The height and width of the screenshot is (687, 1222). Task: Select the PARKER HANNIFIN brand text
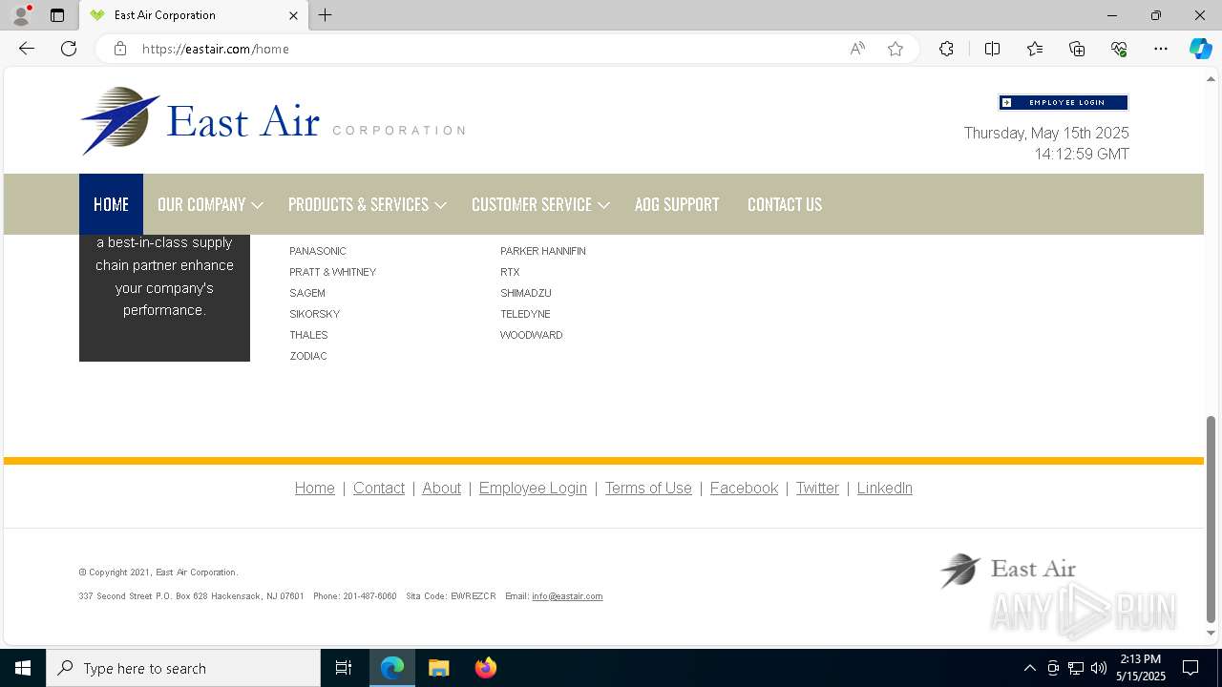(543, 251)
